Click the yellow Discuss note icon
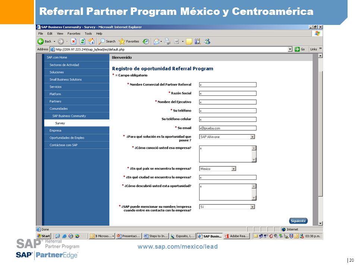The height and width of the screenshot is (268, 358). pos(189,41)
